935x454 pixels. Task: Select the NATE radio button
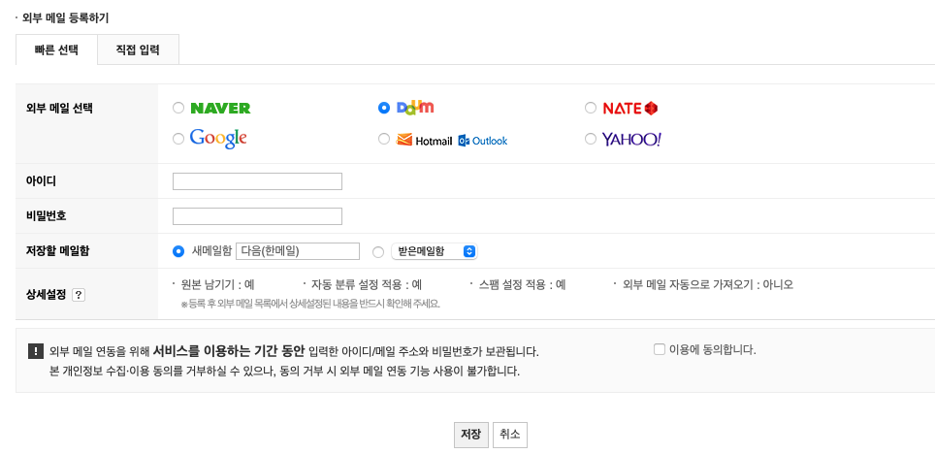pyautogui.click(x=591, y=108)
